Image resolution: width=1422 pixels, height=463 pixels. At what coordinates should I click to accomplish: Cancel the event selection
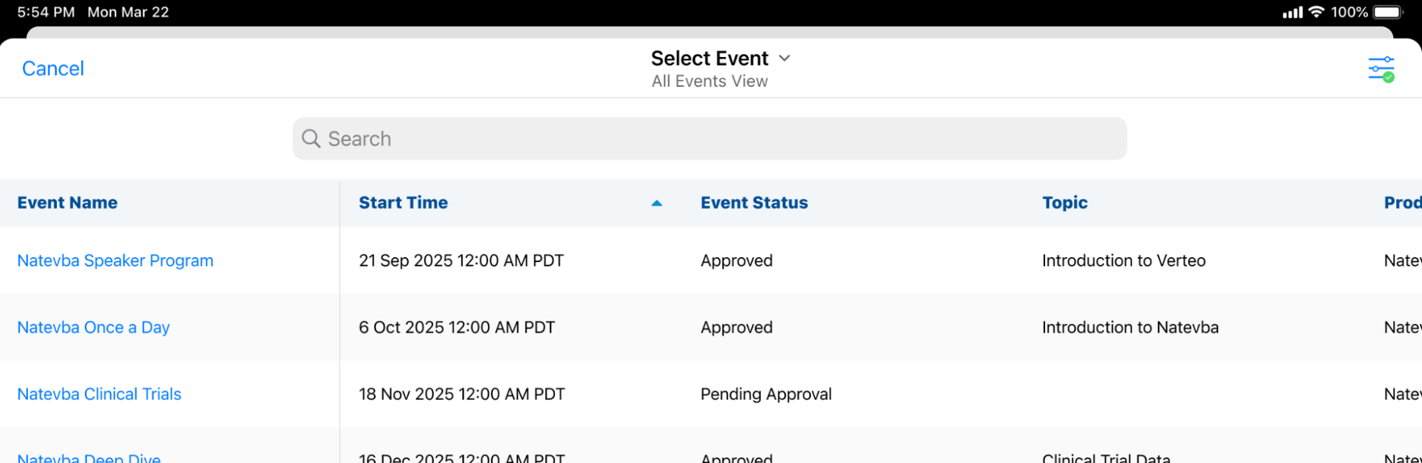(x=53, y=68)
